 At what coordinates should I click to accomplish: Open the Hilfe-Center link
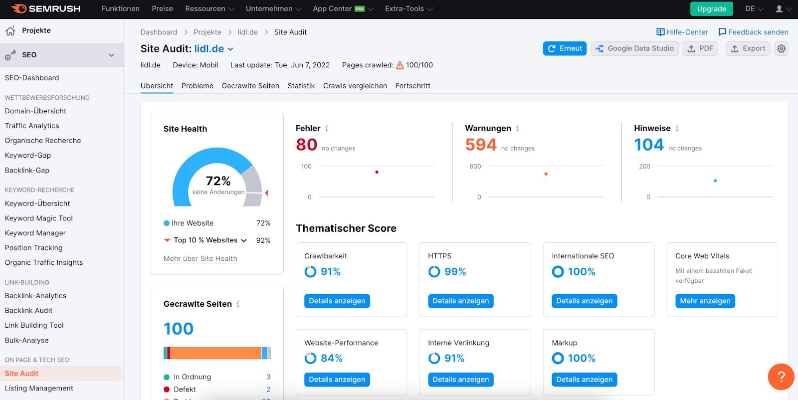tap(682, 32)
